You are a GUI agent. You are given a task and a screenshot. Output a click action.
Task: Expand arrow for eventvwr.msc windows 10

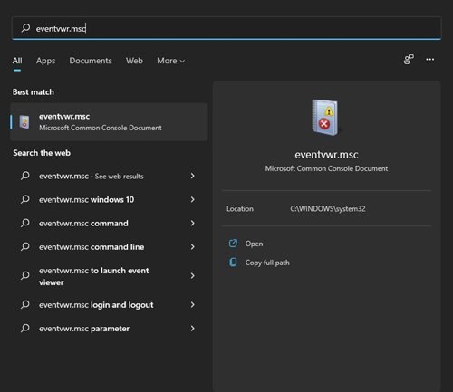pyautogui.click(x=192, y=199)
